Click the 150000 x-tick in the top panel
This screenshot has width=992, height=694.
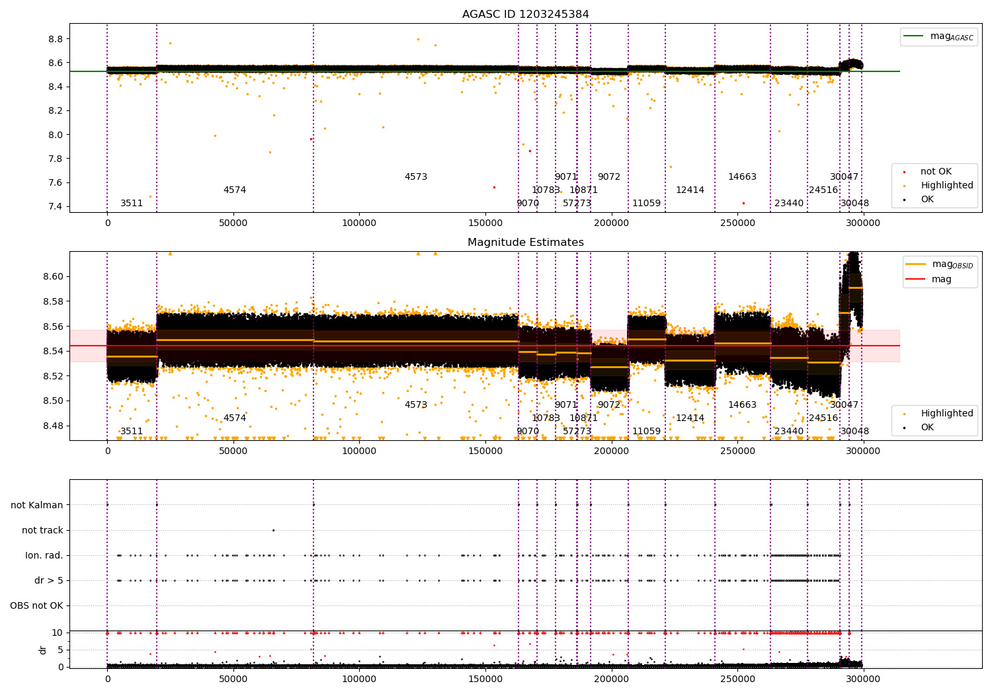point(485,223)
